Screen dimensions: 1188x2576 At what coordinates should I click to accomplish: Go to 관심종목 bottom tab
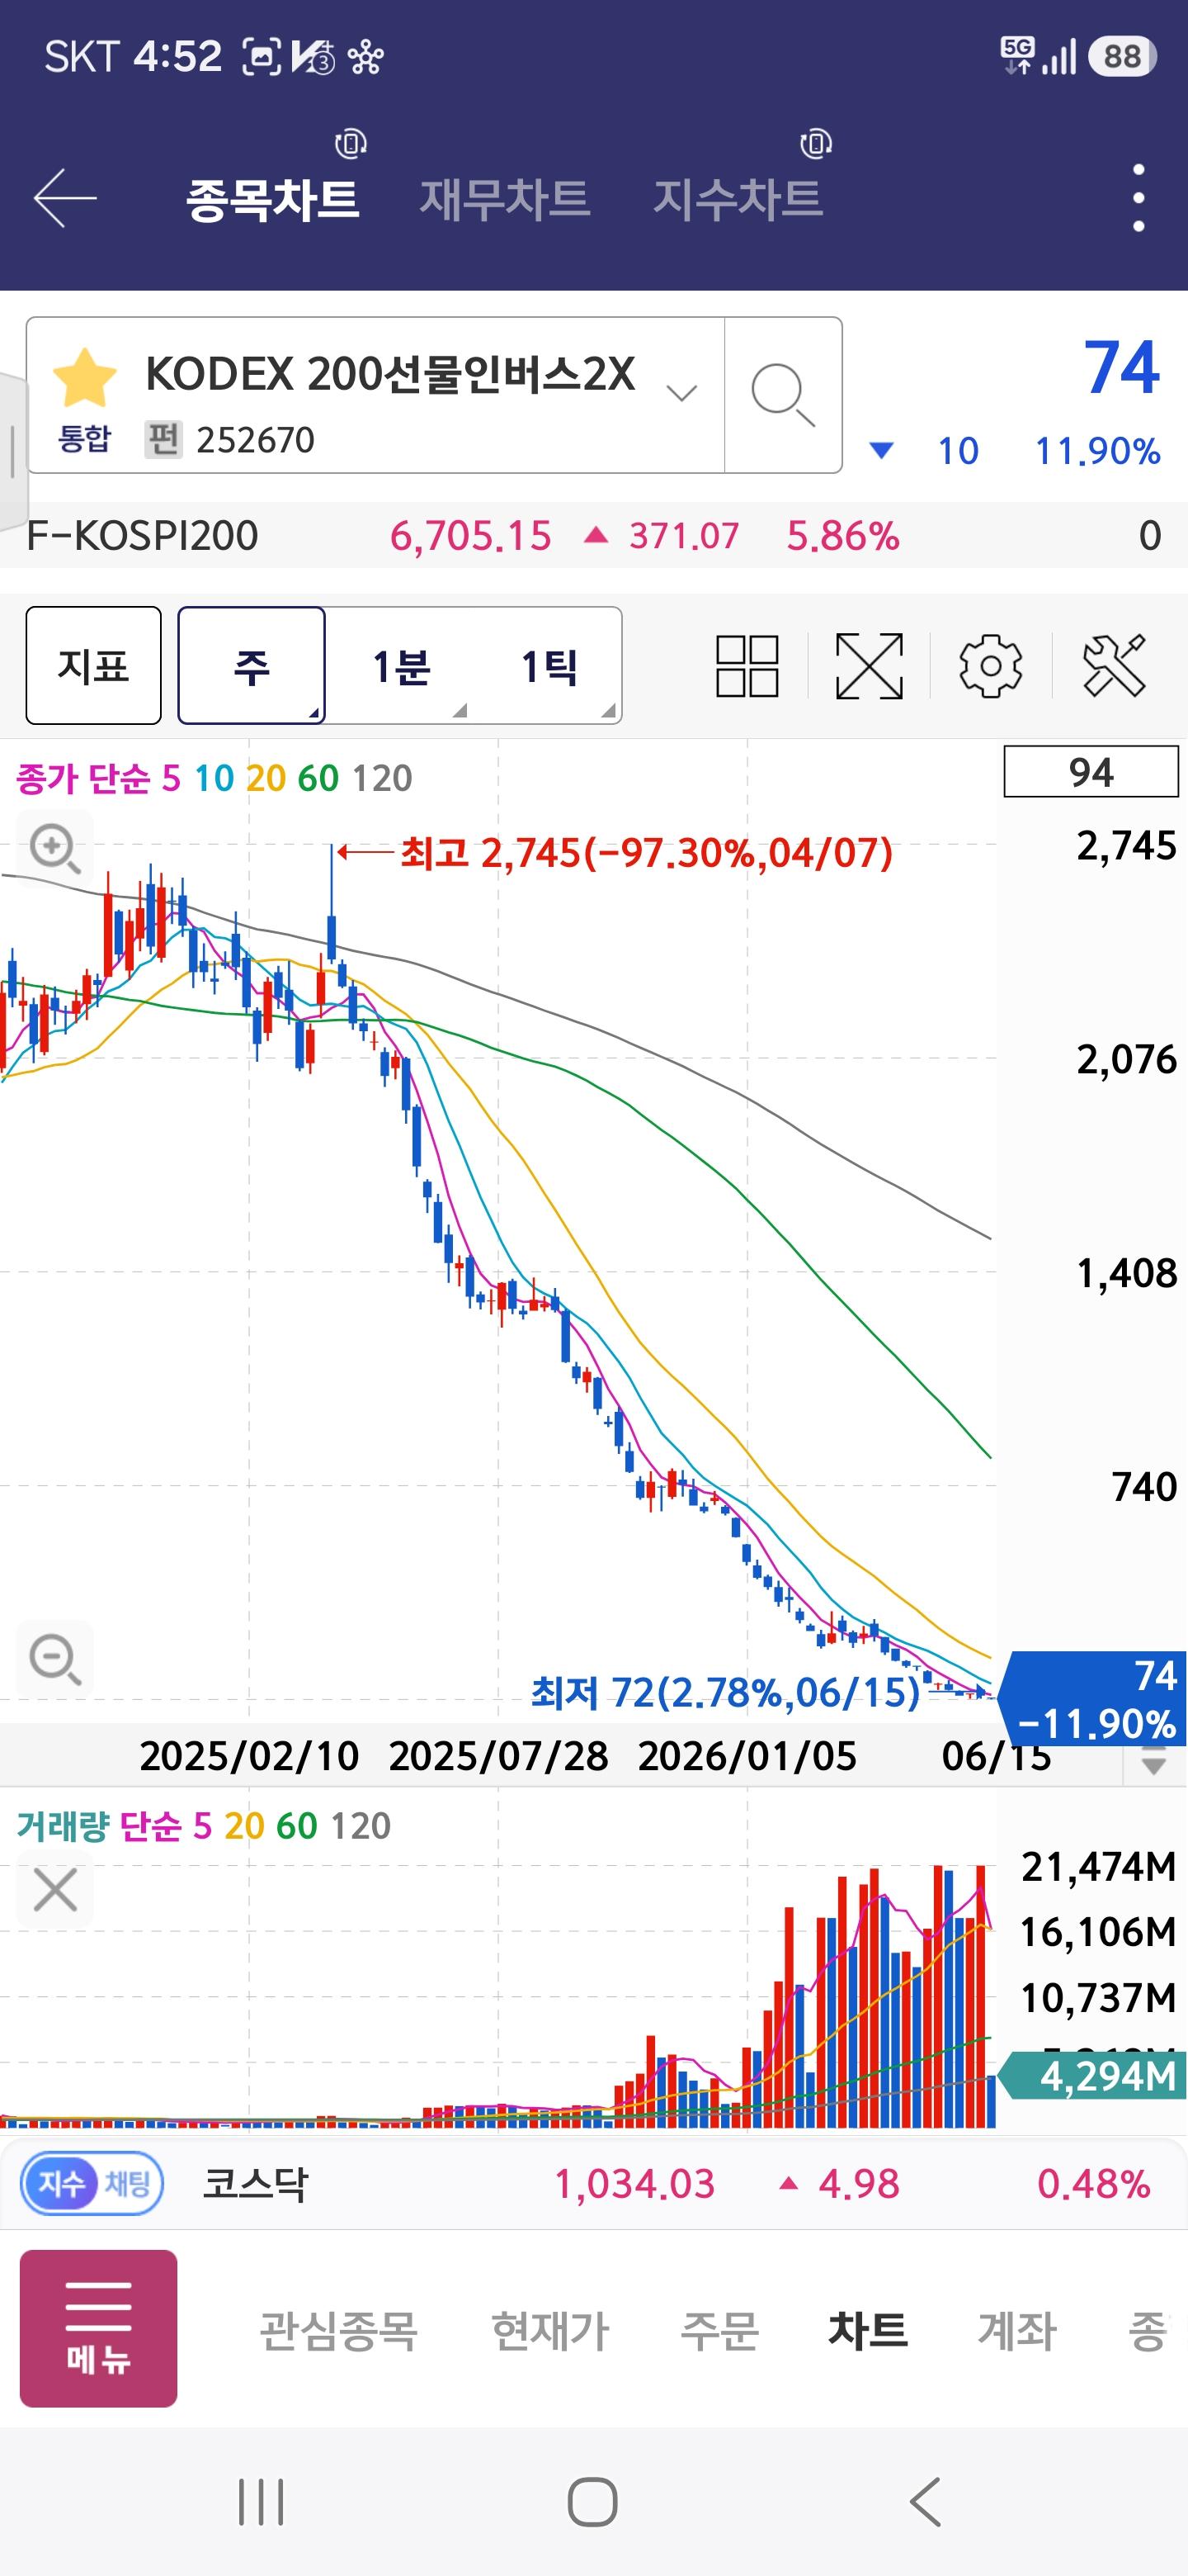coord(339,2330)
